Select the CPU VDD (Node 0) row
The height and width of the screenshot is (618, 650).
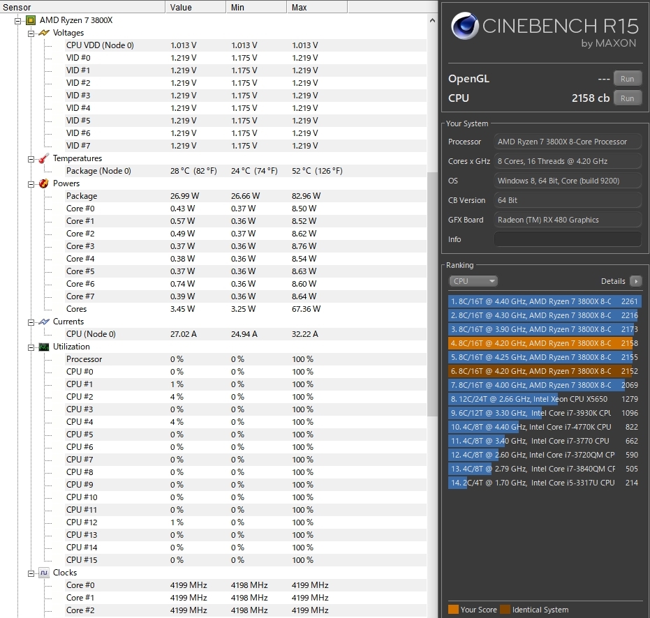coord(246,45)
